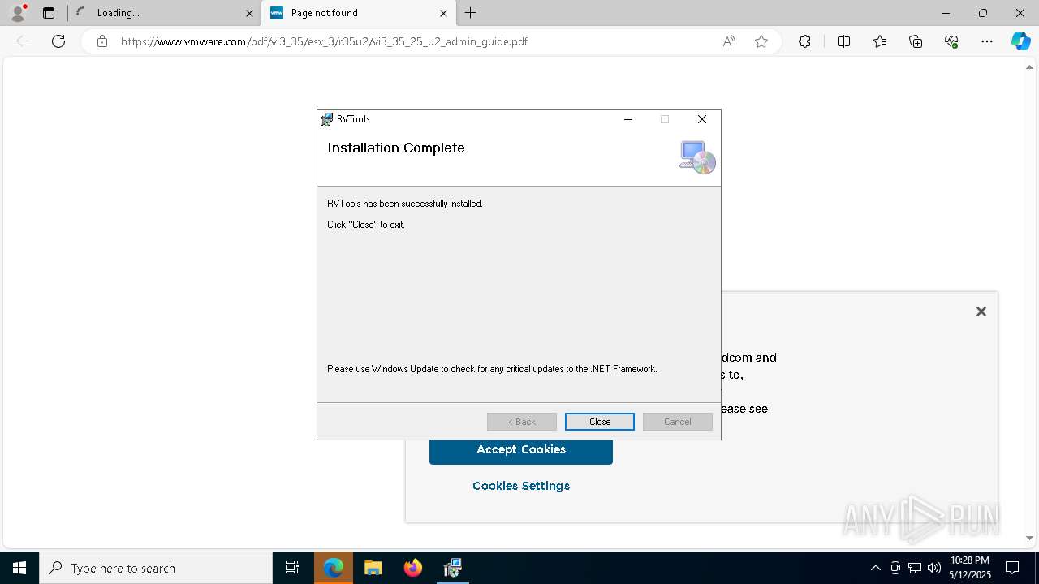Click the page scrollbar down arrow
This screenshot has height=584, width=1039.
[x=1030, y=538]
